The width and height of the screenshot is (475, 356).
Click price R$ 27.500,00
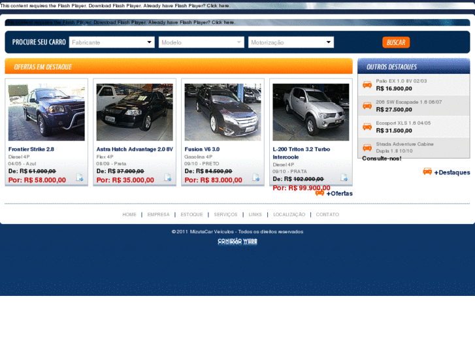pos(394,109)
